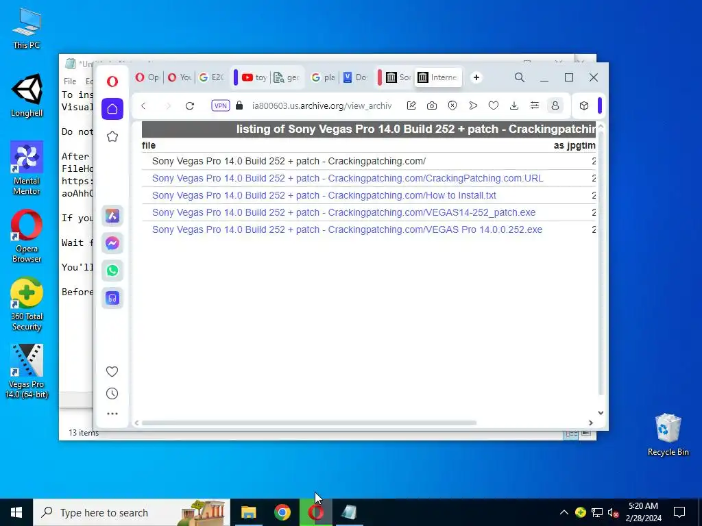Open Longhell Unity desktop shortcut
The image size is (702, 526).
click(27, 96)
